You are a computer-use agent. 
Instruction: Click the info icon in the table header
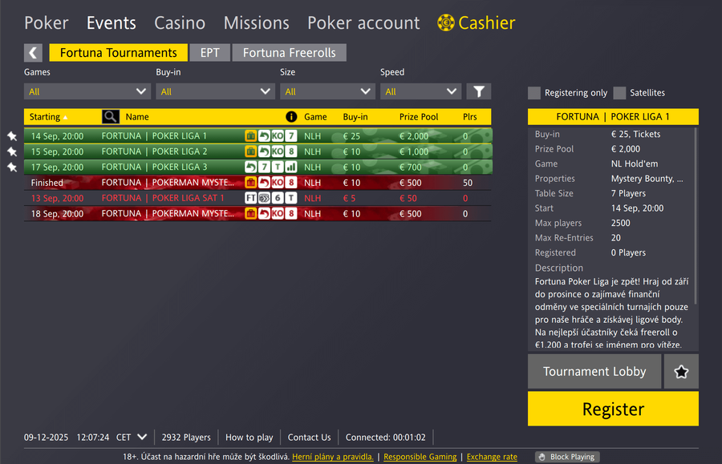tap(291, 117)
